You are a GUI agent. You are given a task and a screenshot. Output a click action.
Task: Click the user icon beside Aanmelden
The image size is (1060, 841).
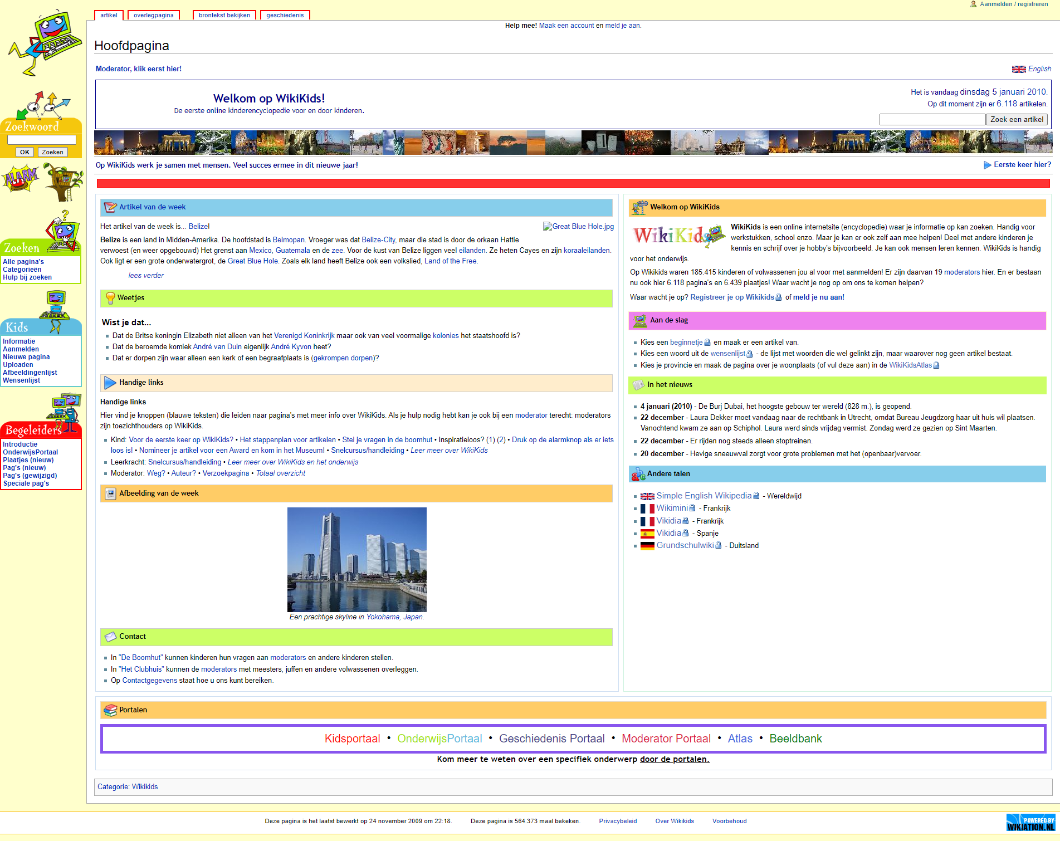click(974, 4)
